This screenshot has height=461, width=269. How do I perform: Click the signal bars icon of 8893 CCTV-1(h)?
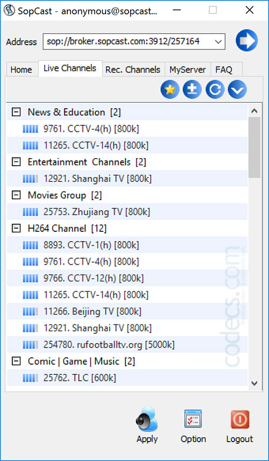[30, 245]
